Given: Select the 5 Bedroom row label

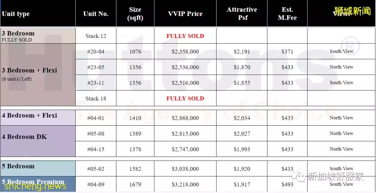Looking at the screenshot, I should tap(18, 166).
